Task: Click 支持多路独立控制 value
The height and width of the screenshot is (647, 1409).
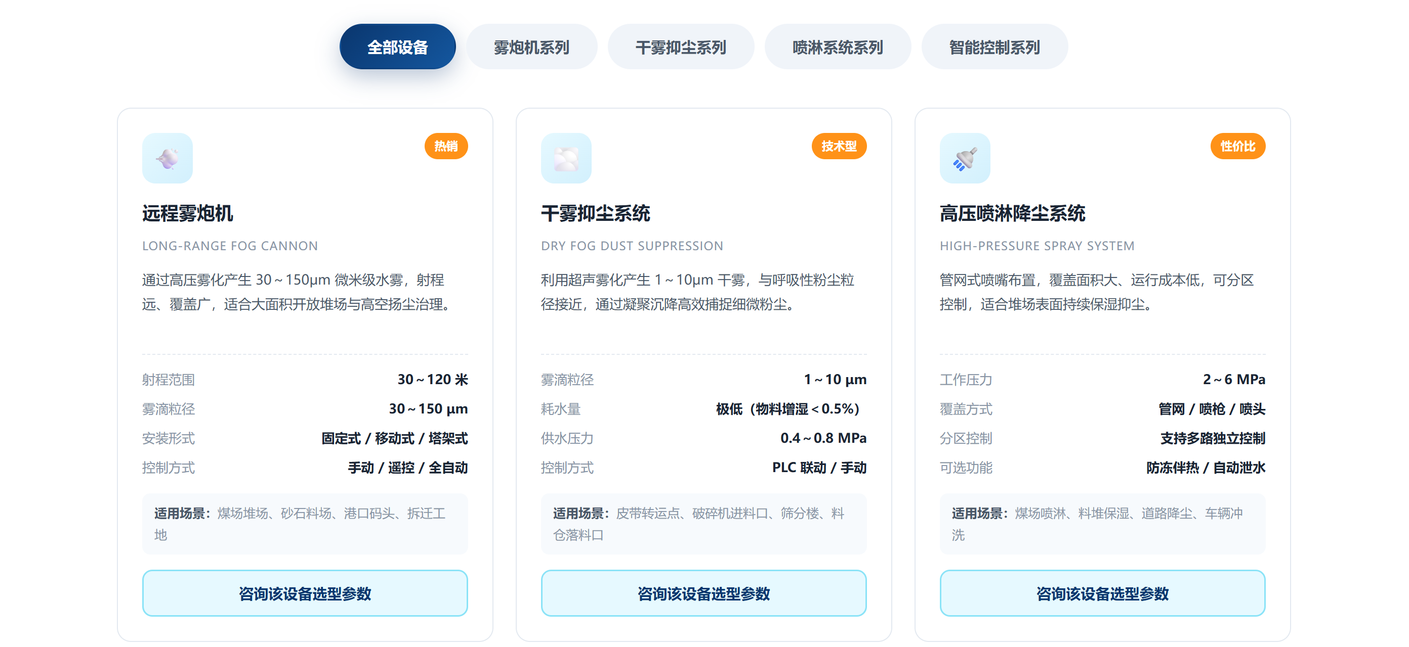Action: pos(1213,438)
